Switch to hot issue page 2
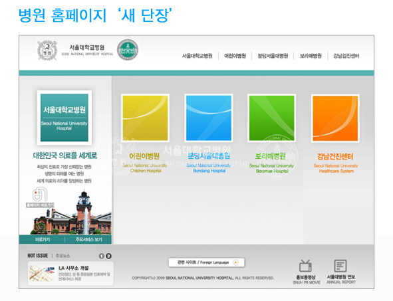Viewport: 393px width, 301px height. (108, 256)
